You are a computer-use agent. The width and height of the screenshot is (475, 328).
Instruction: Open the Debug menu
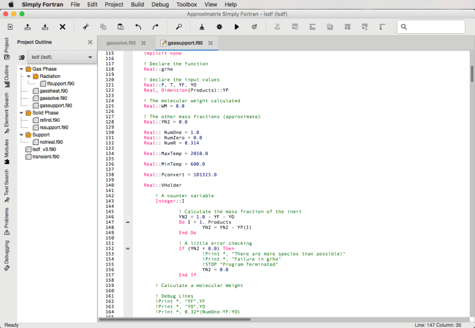tap(160, 5)
